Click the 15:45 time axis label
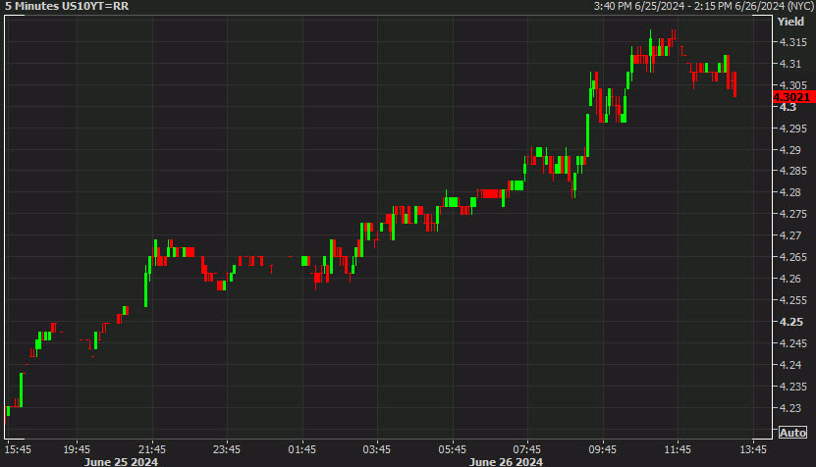The height and width of the screenshot is (467, 816). tap(18, 449)
